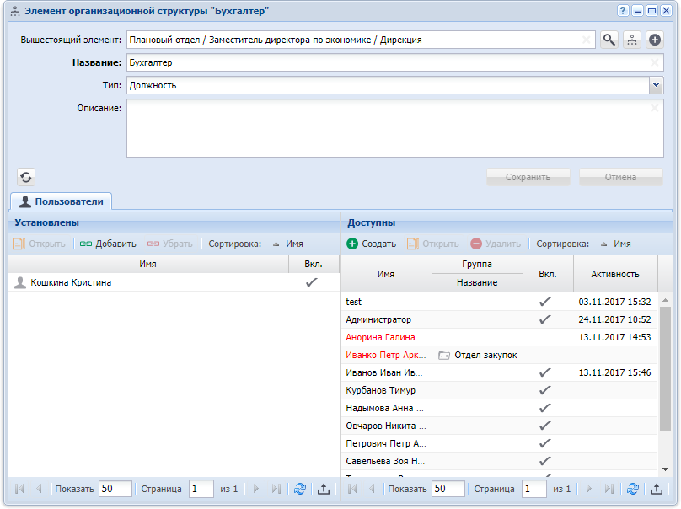Screen dimensions: 681x509
Task: Click Удалить in the Доступны toolbar
Action: tap(496, 244)
